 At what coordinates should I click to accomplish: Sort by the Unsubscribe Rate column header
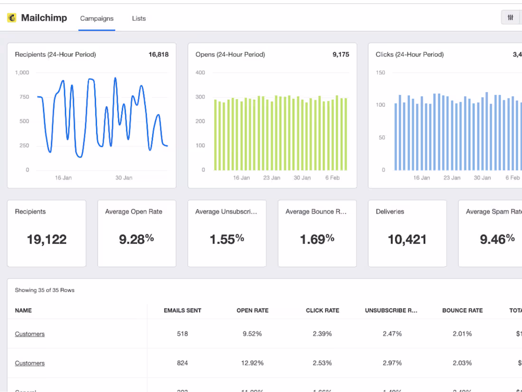(391, 310)
